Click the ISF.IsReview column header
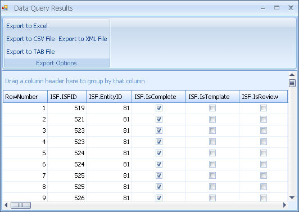The image size is (299, 212). point(264,97)
